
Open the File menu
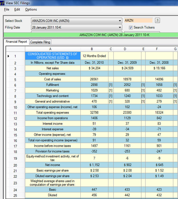[7, 9]
